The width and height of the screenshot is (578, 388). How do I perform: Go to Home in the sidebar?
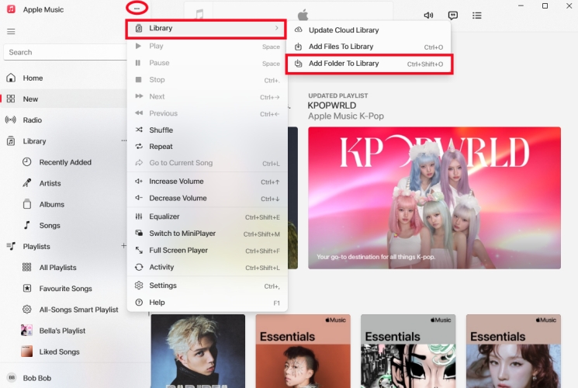64,78
